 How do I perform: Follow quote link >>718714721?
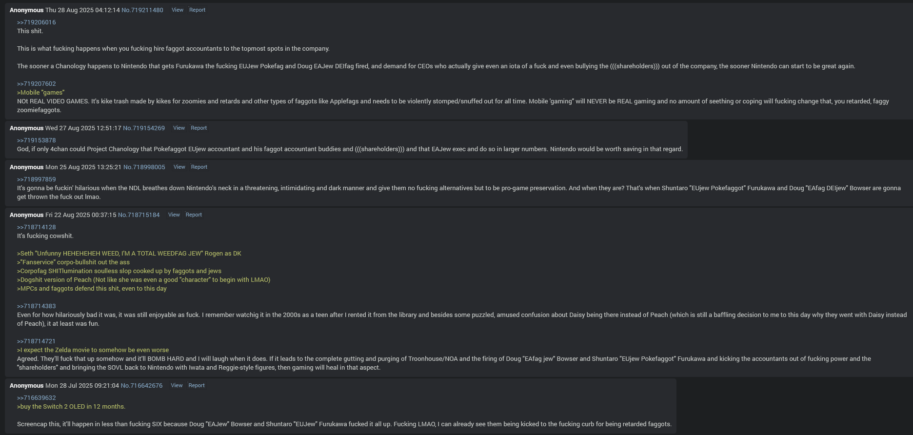pyautogui.click(x=36, y=341)
